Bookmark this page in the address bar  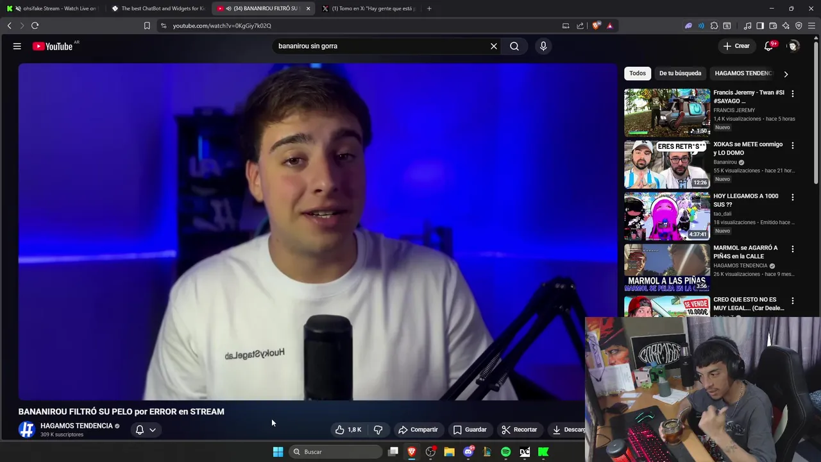(x=147, y=26)
